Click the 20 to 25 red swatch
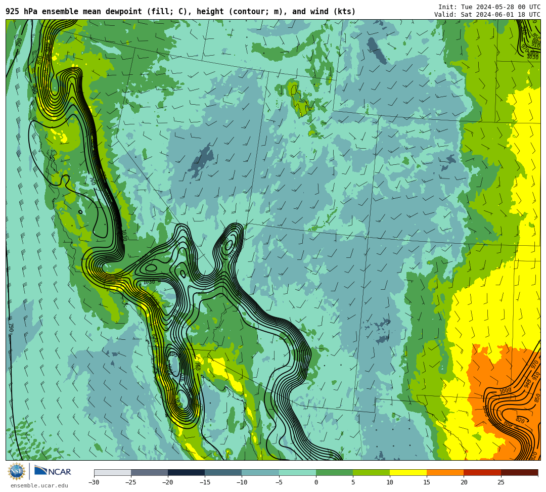 point(482,472)
